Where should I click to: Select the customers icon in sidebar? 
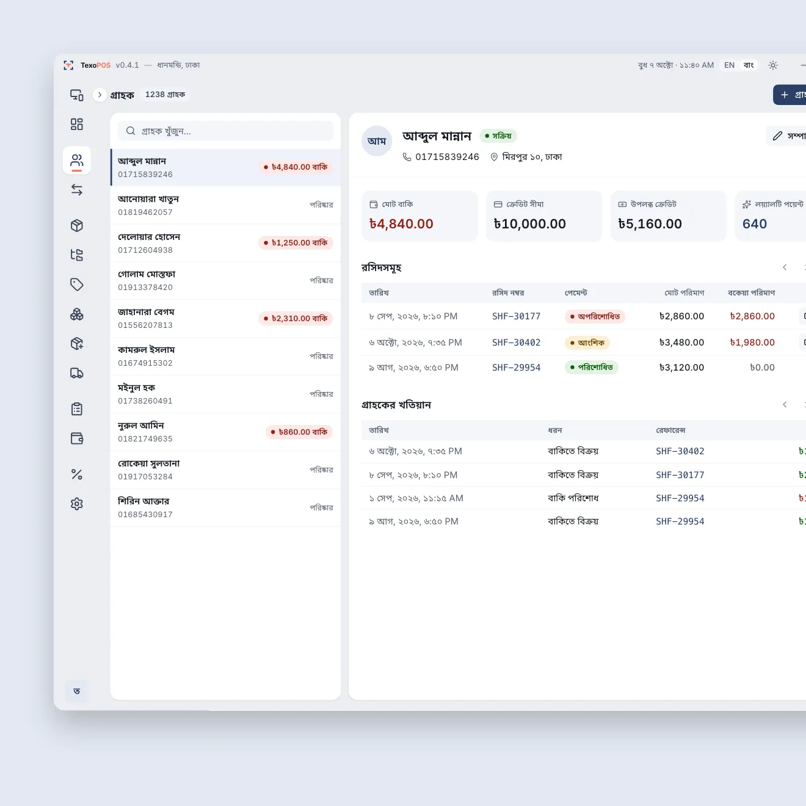pos(77,161)
